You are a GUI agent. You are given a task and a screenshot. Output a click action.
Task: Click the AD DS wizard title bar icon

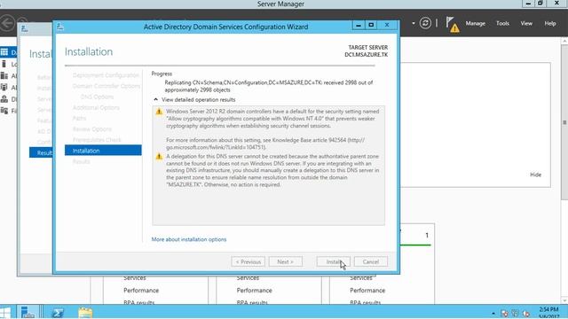pyautogui.click(x=60, y=27)
